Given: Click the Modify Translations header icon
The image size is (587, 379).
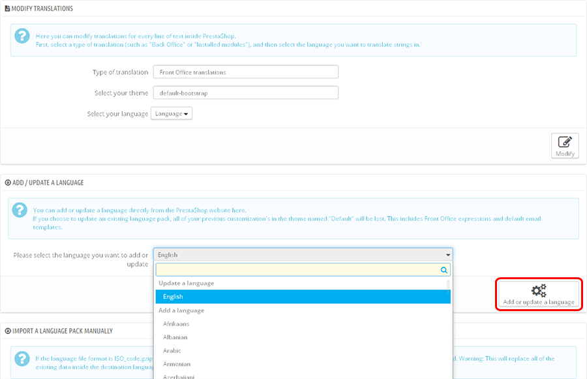Looking at the screenshot, I should tap(7, 8).
